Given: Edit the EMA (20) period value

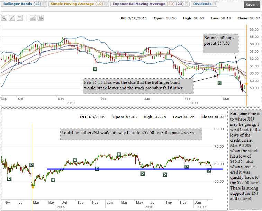Looking at the screenshot, I should tap(180, 4).
